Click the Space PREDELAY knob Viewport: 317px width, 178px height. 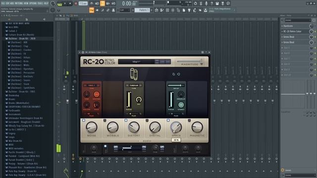click(181, 94)
